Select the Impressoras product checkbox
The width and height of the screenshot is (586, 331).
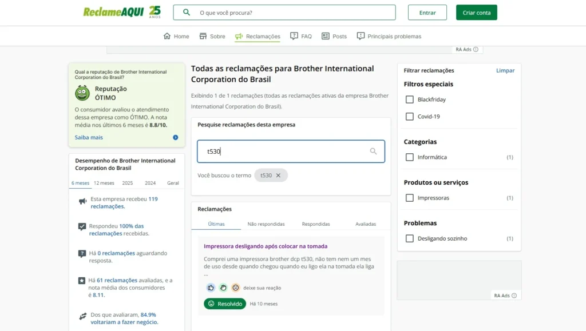click(x=410, y=198)
